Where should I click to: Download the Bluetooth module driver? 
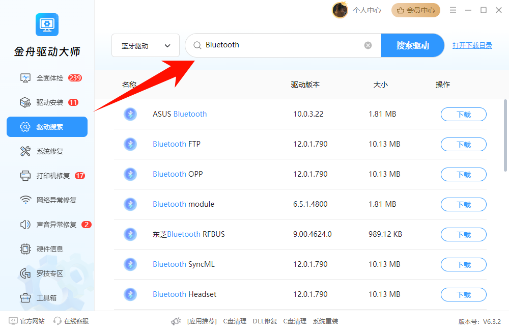click(x=464, y=204)
